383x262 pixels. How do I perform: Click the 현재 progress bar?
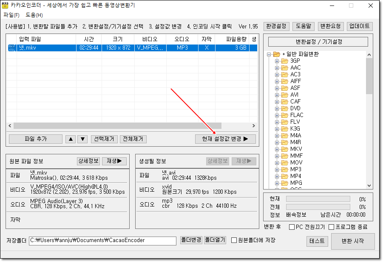pyautogui.click(x=318, y=199)
